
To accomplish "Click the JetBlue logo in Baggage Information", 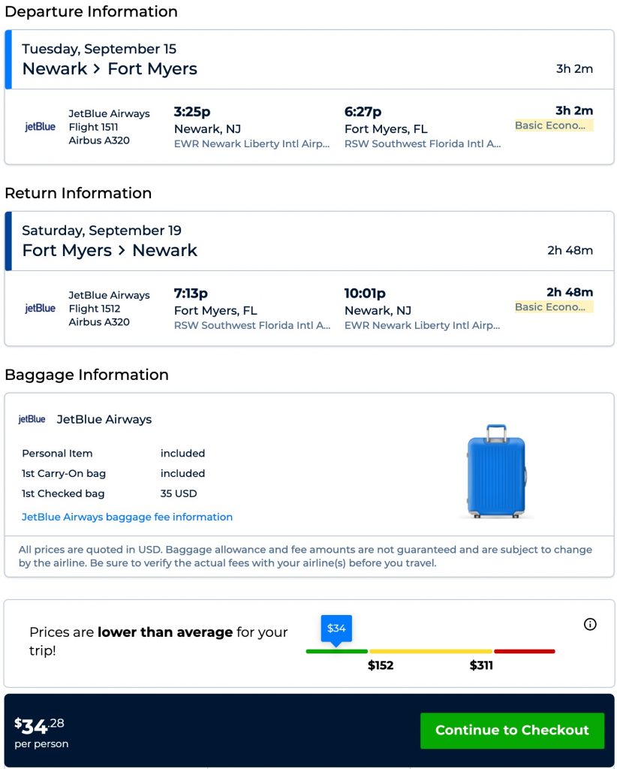I will tap(32, 419).
